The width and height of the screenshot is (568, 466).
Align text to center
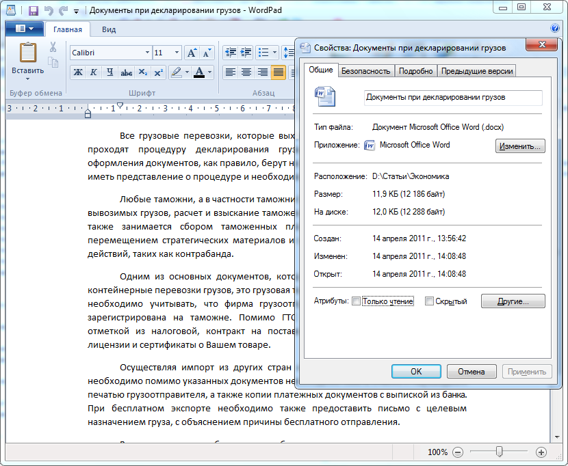tap(246, 72)
